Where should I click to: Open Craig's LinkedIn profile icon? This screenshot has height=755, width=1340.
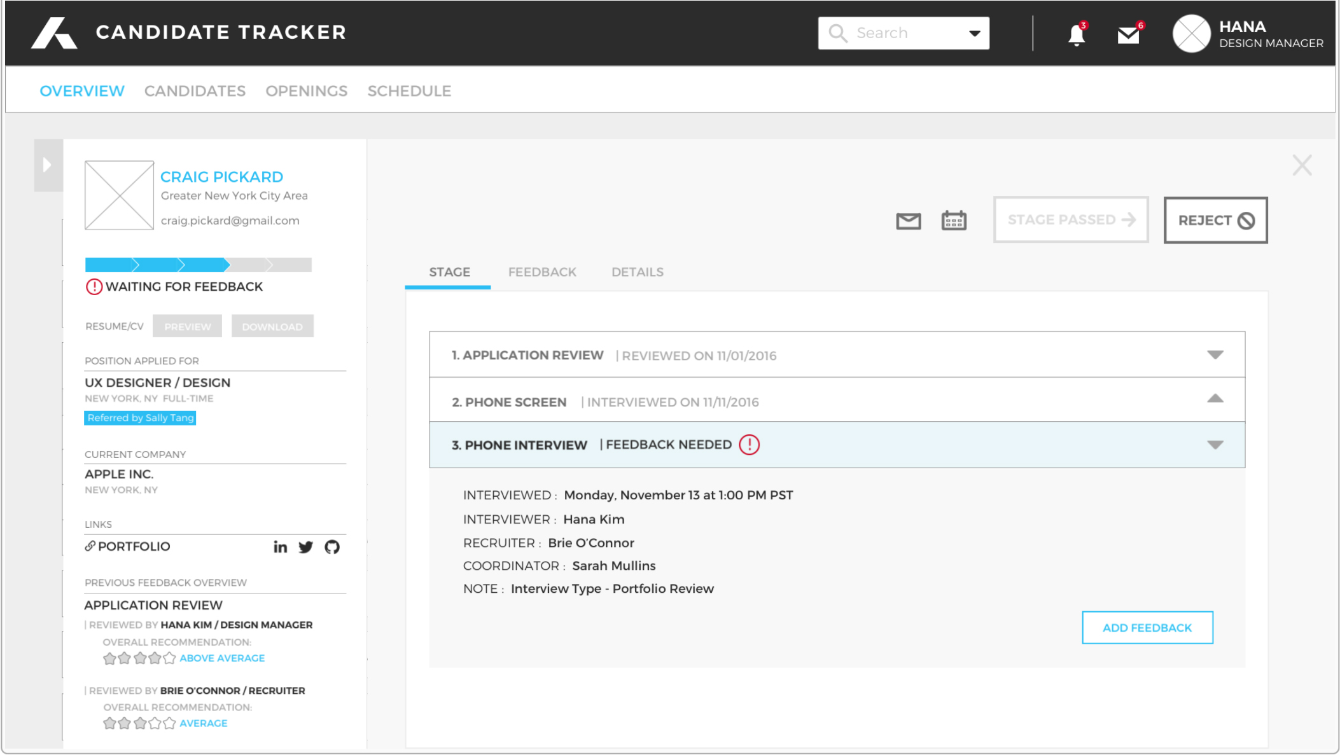point(280,546)
